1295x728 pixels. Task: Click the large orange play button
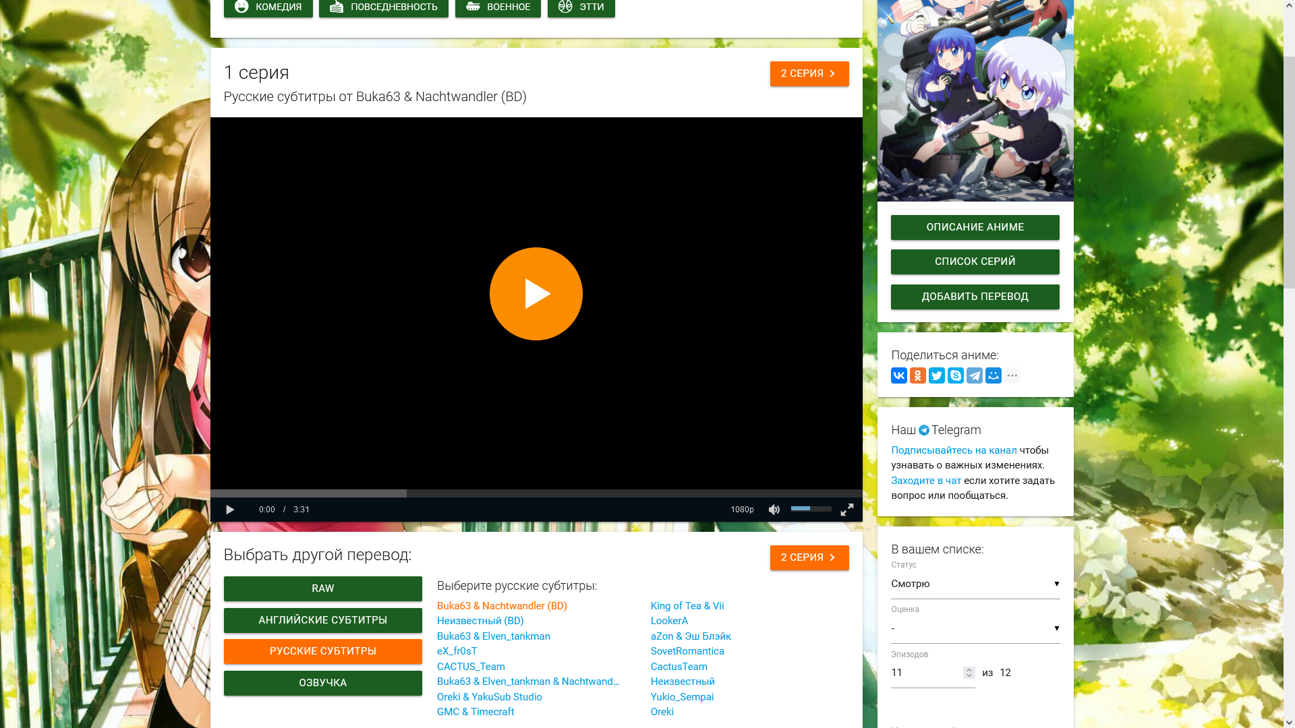pyautogui.click(x=536, y=294)
